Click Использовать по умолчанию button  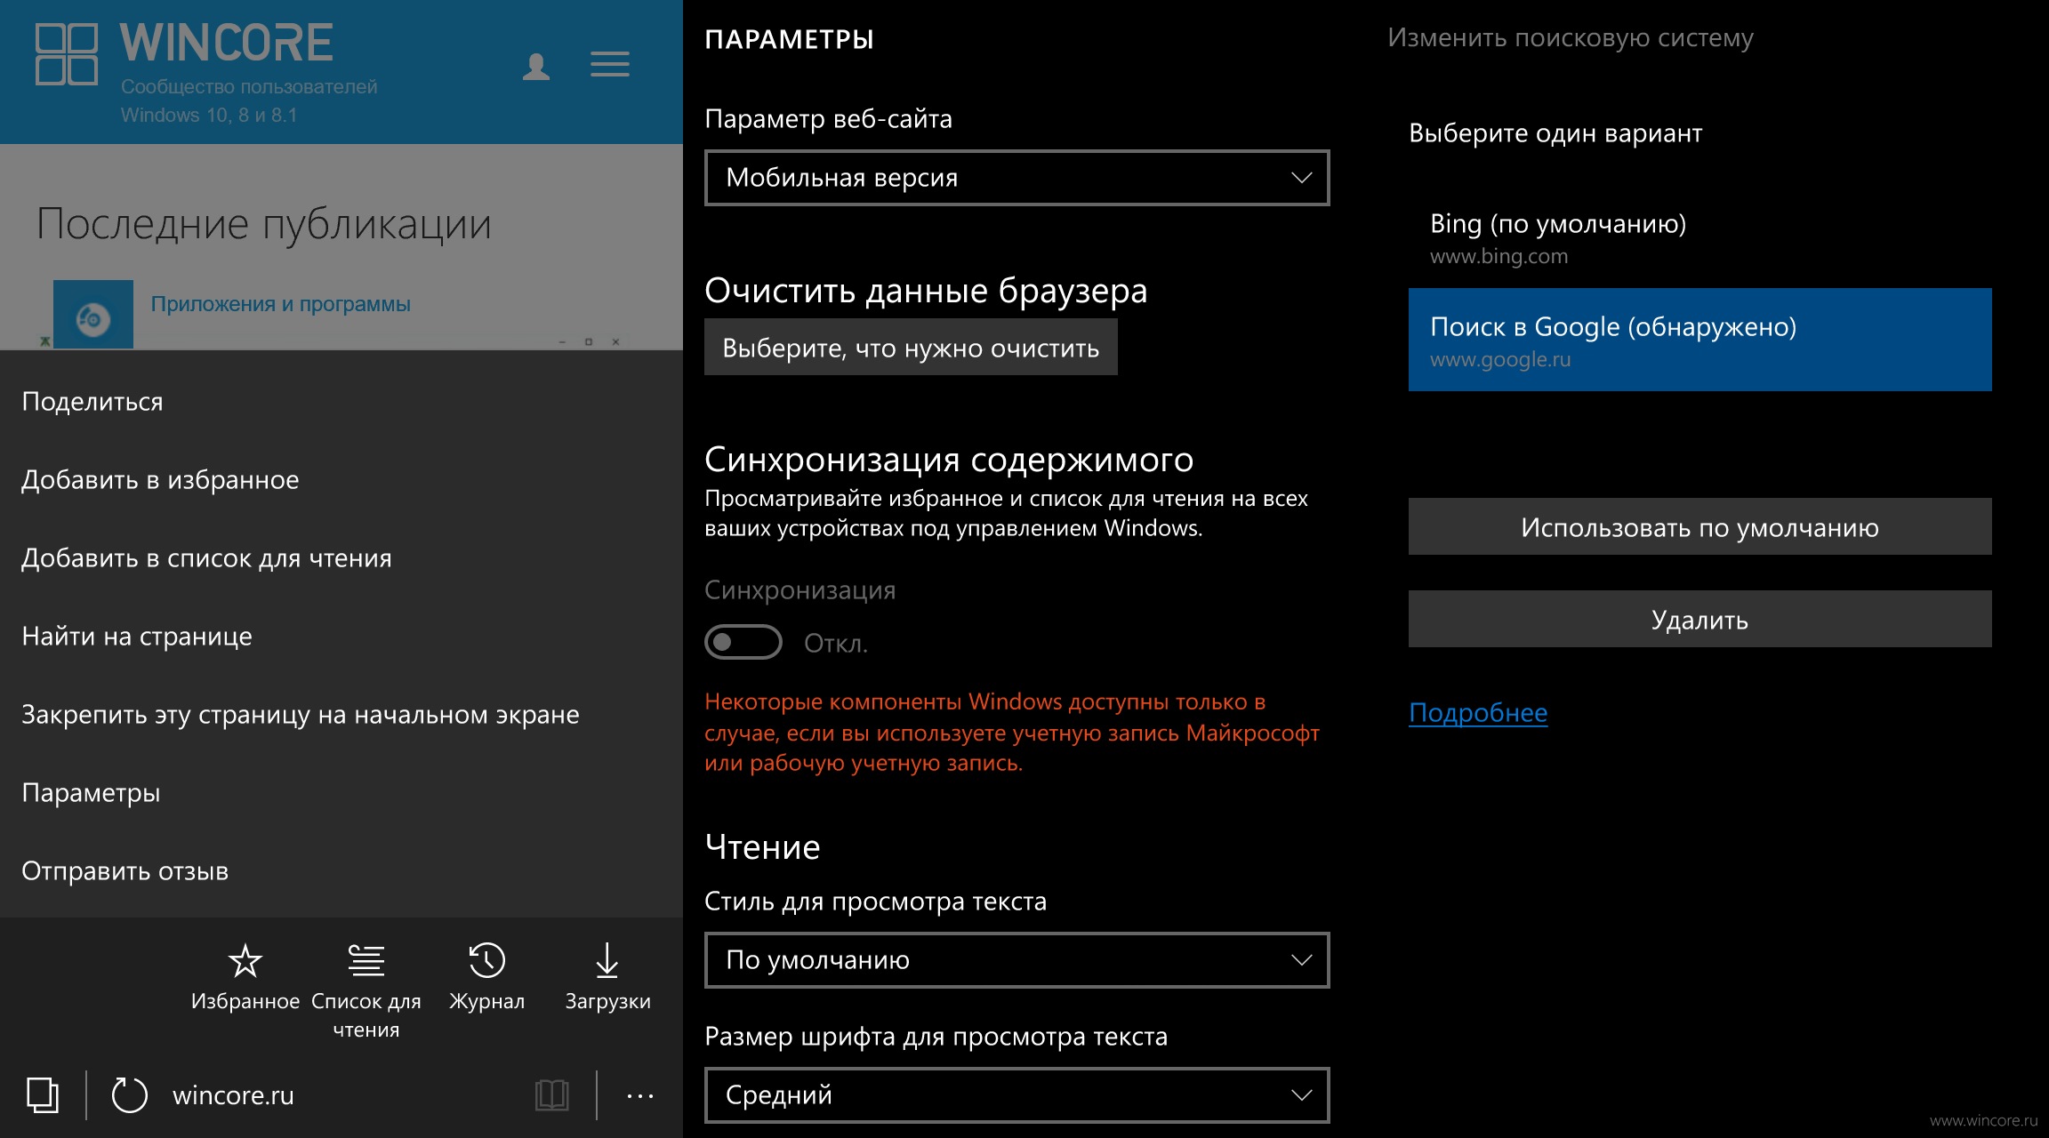(1700, 527)
